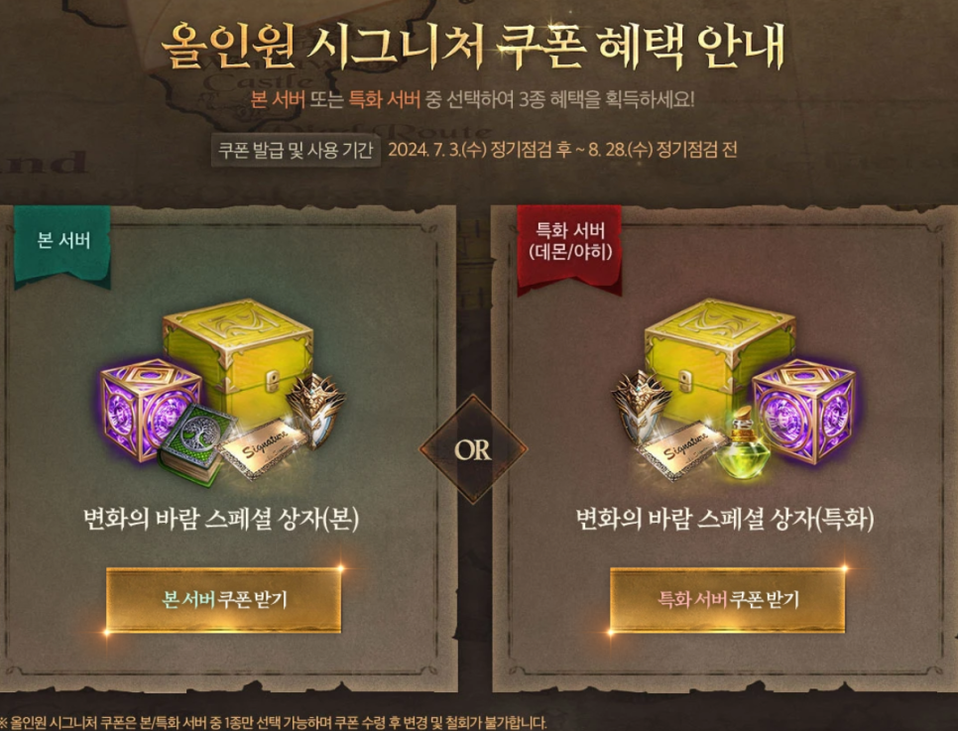The height and width of the screenshot is (731, 958).
Task: Click the footer notice about coupon selection
Action: (x=274, y=722)
